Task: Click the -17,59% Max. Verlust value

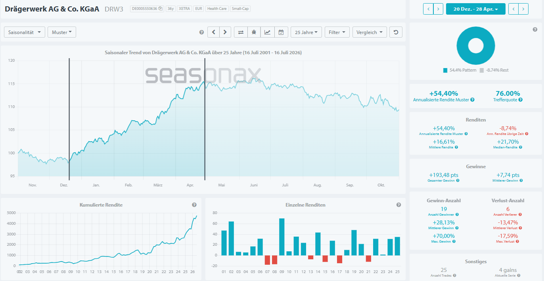Action: click(508, 236)
